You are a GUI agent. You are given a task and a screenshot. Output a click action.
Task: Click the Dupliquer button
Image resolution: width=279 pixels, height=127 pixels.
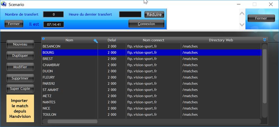20,55
